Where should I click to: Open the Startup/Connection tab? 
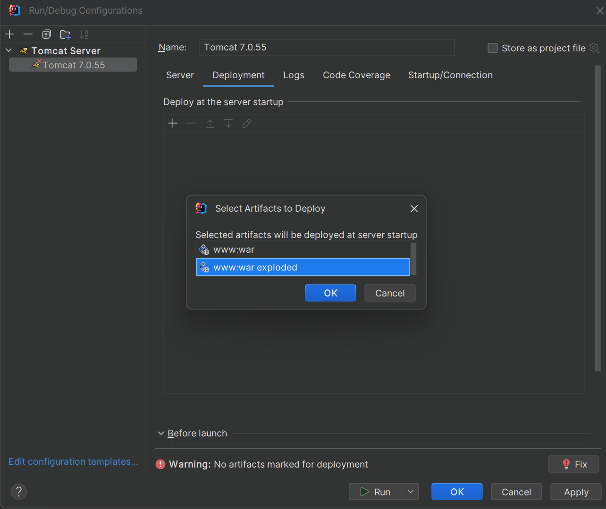450,75
